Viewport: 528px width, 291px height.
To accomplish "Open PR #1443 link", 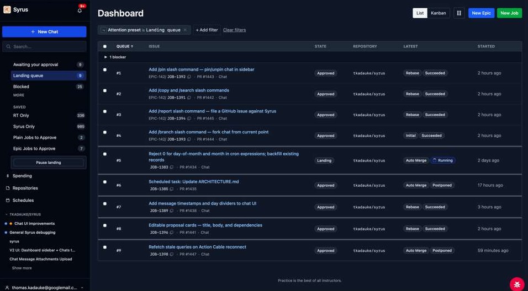I will pyautogui.click(x=205, y=77).
